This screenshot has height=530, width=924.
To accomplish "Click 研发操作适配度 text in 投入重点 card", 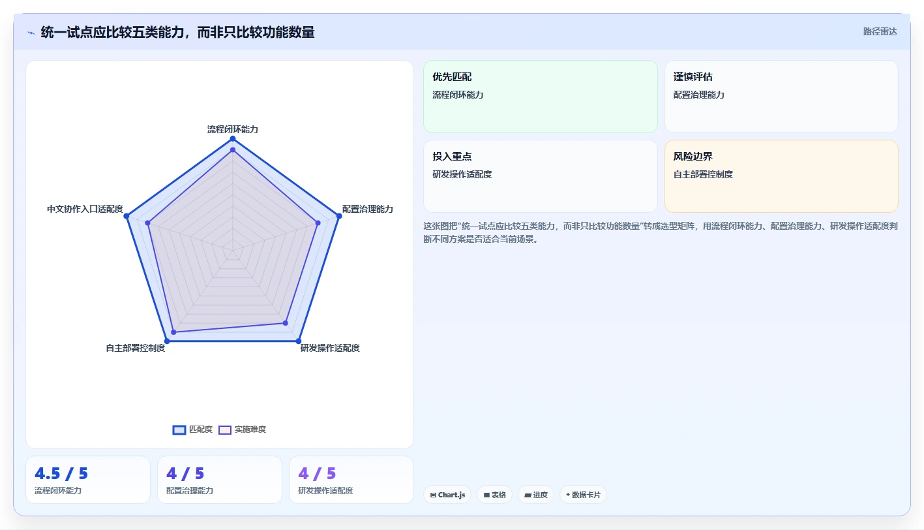I will 462,174.
